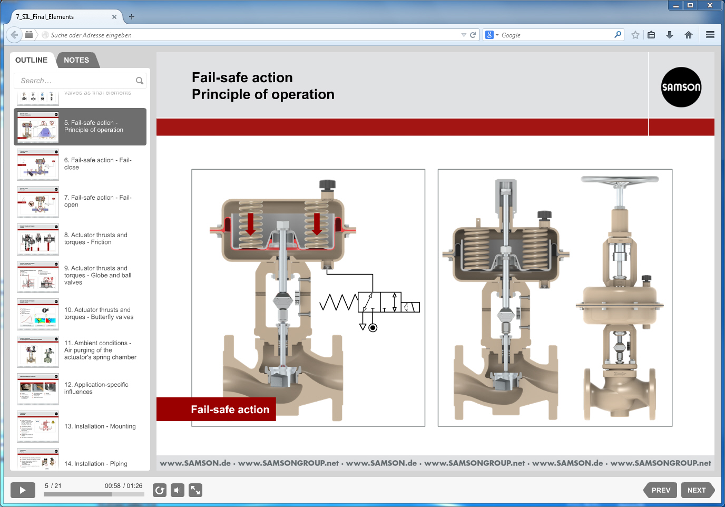Open the Firefox hamburger menu
Viewport: 725px width, 507px height.
(710, 35)
